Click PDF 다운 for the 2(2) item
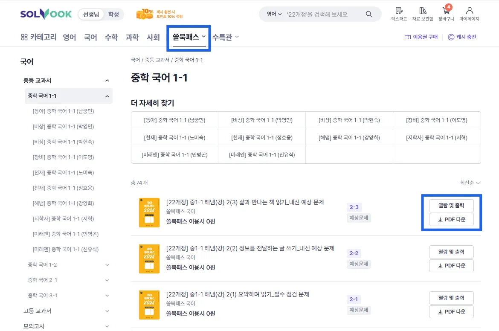The height and width of the screenshot is (331, 499). coord(451,266)
